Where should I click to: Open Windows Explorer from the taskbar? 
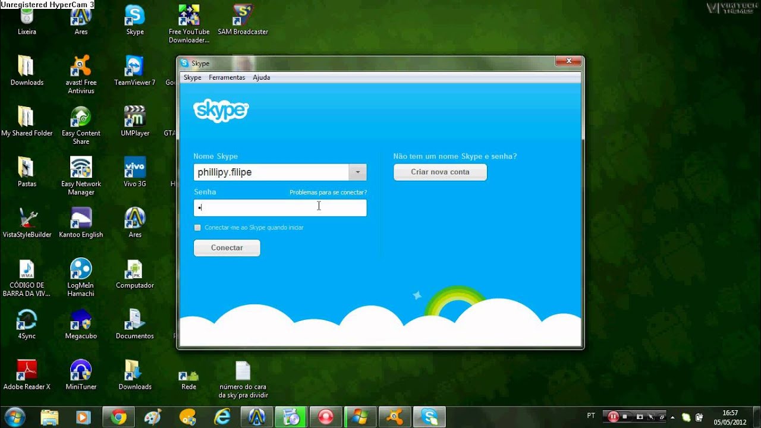49,417
